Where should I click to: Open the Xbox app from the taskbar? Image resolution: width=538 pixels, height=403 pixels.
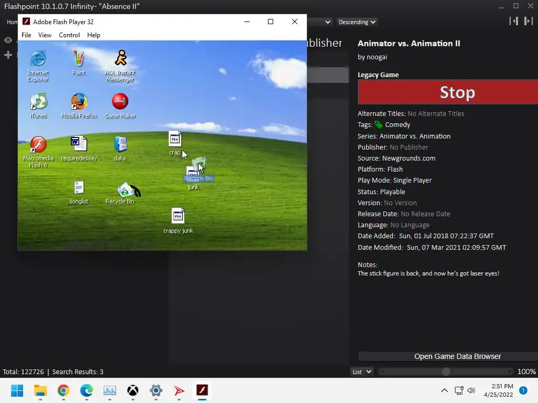(133, 390)
